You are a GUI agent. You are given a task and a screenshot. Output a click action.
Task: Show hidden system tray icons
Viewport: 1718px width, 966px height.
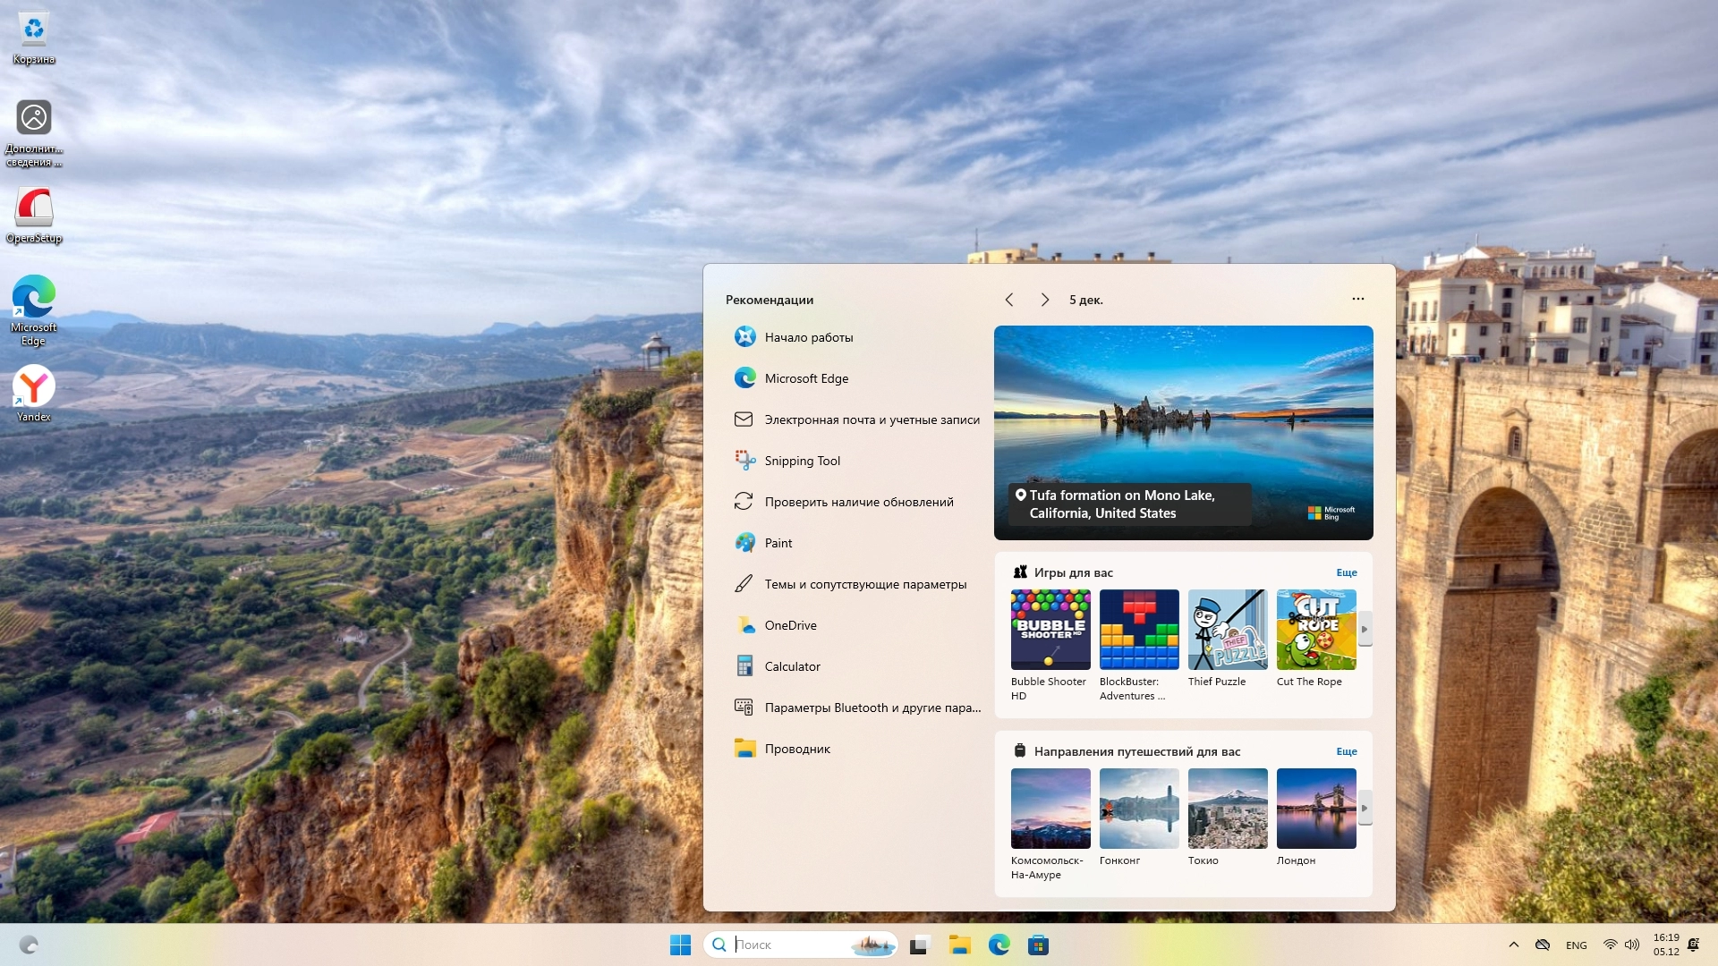(1513, 945)
